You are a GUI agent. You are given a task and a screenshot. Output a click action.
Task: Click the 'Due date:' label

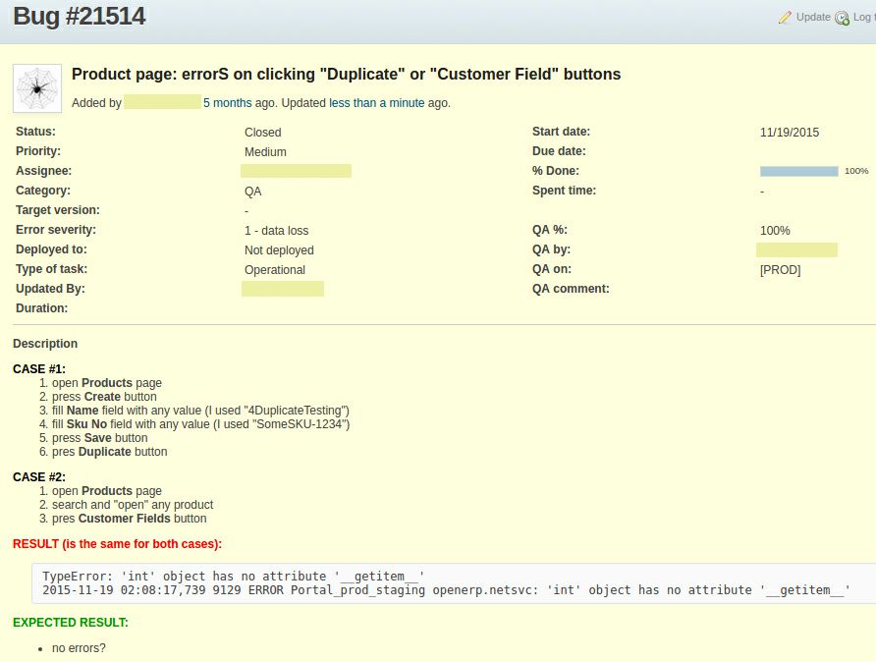pyautogui.click(x=559, y=151)
